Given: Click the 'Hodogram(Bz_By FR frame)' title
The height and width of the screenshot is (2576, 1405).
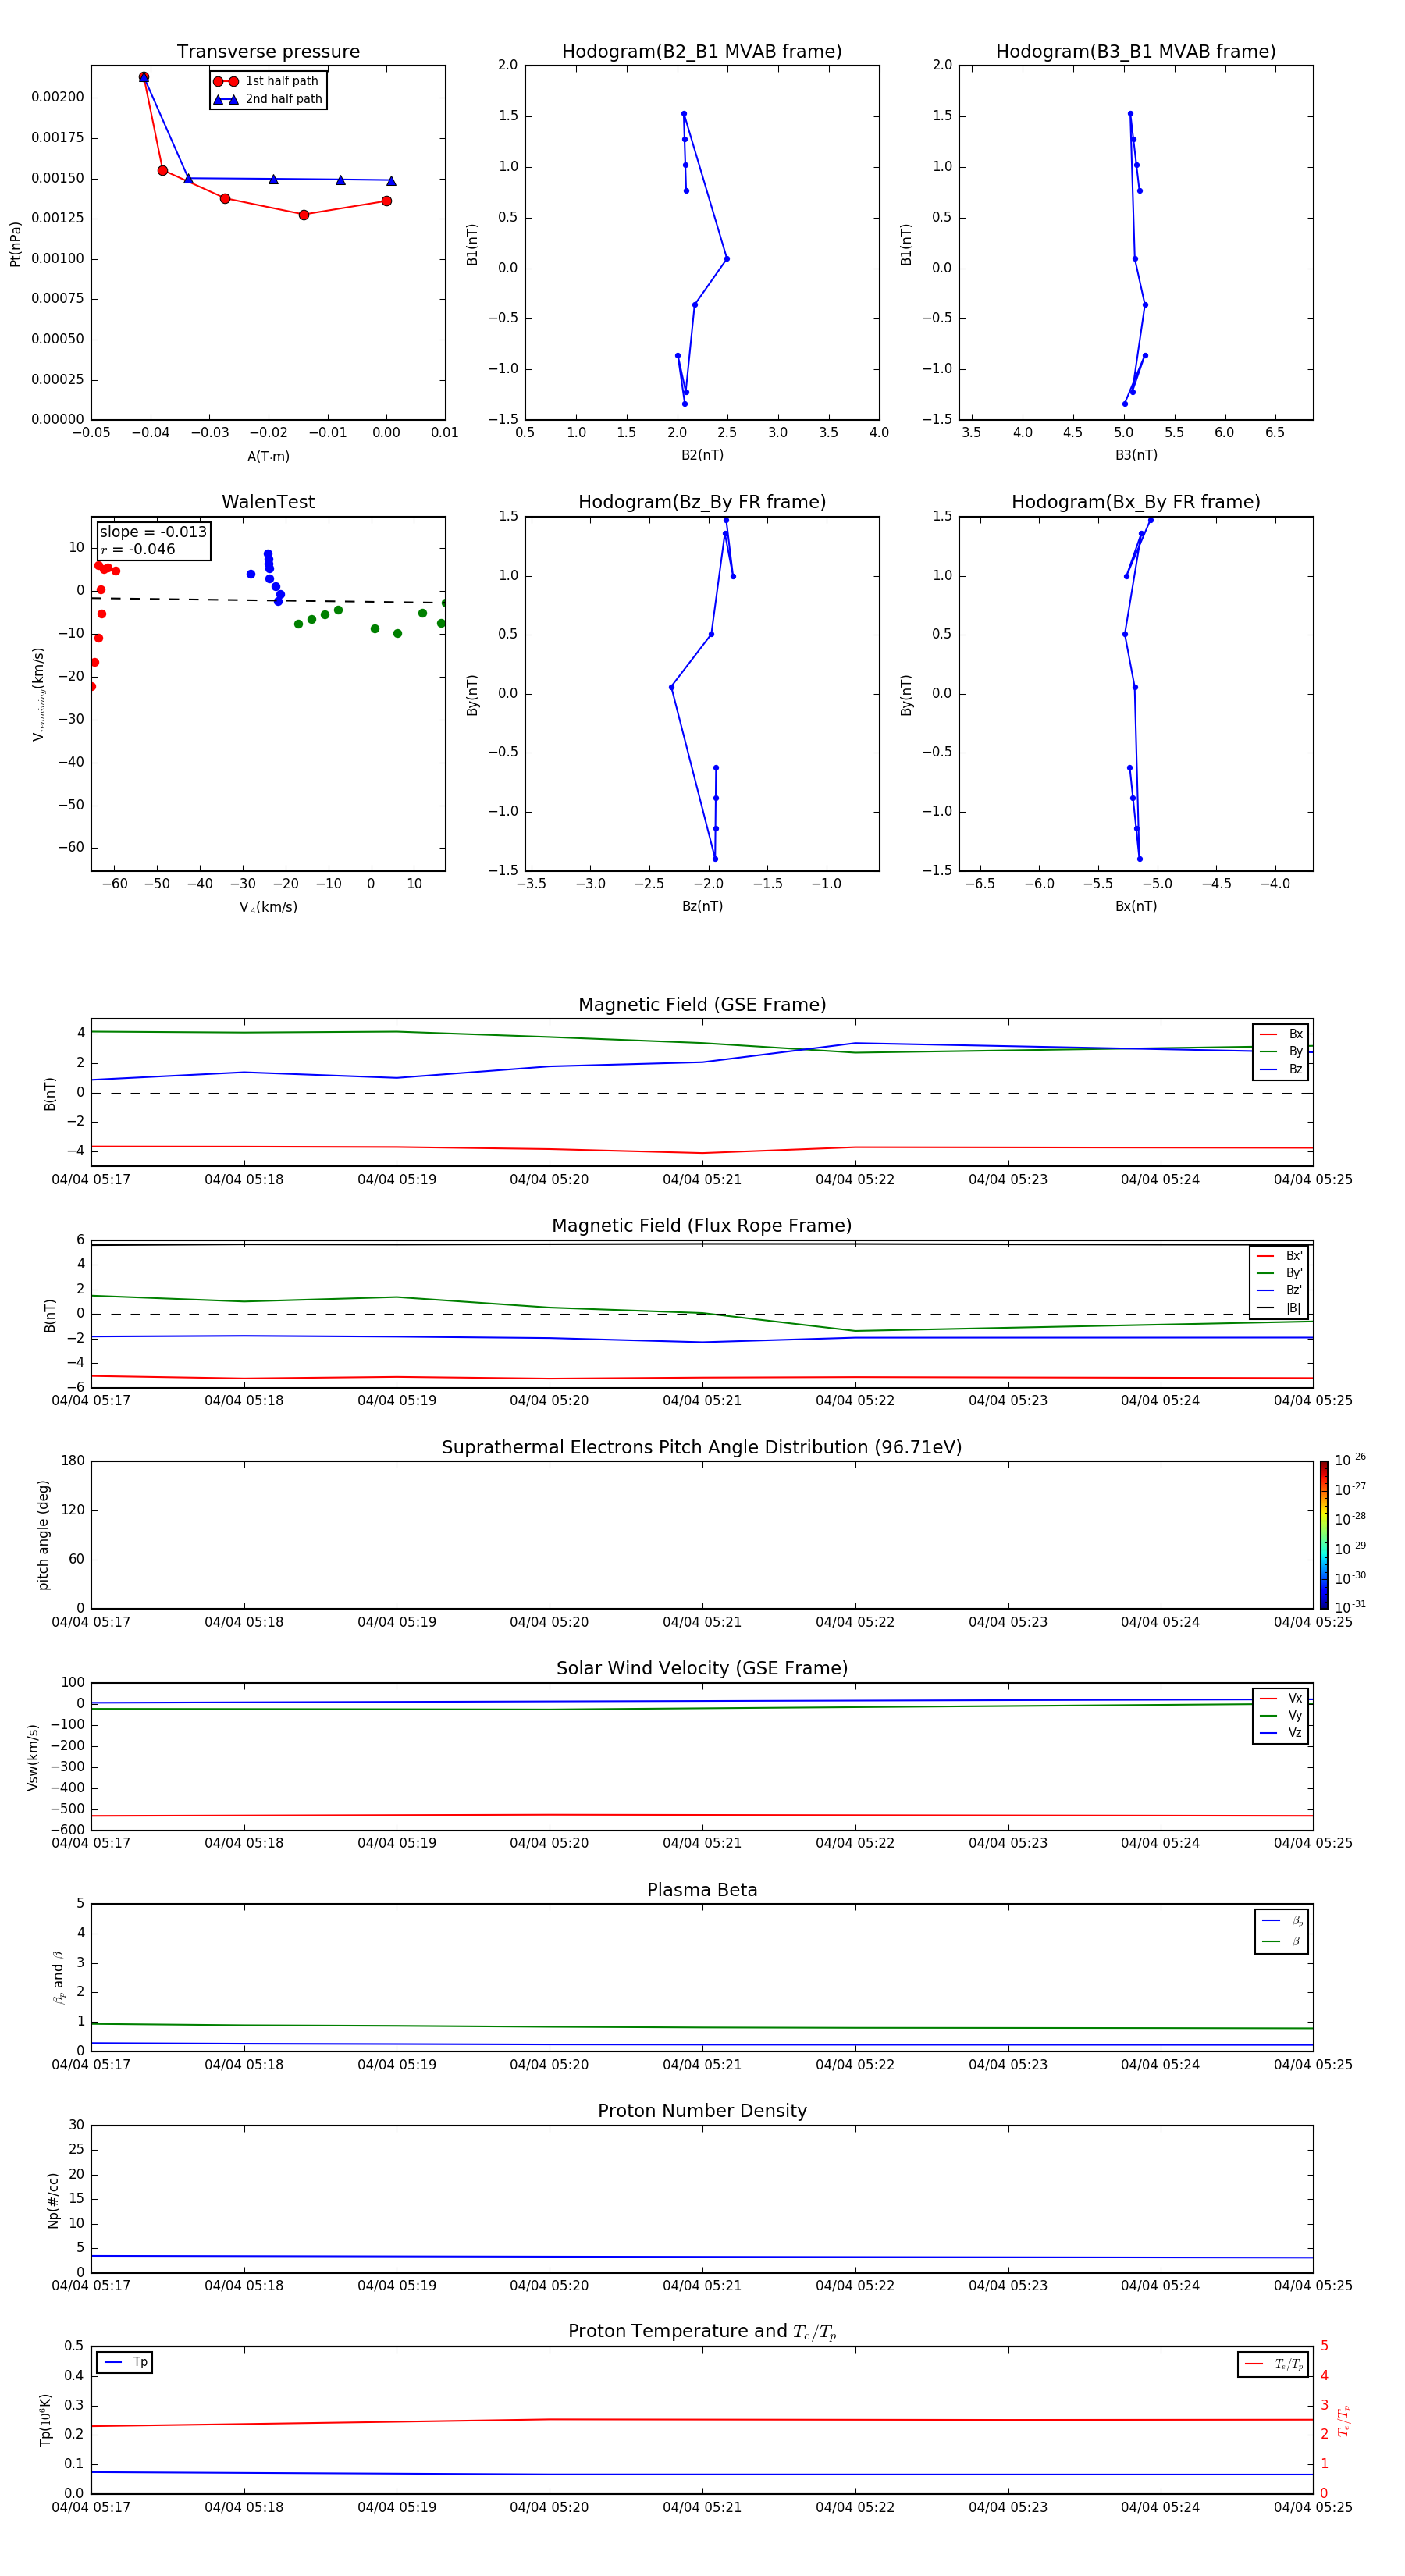Looking at the screenshot, I should (x=702, y=502).
